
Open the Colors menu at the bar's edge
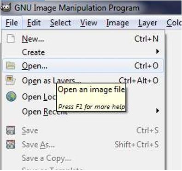click(x=174, y=23)
